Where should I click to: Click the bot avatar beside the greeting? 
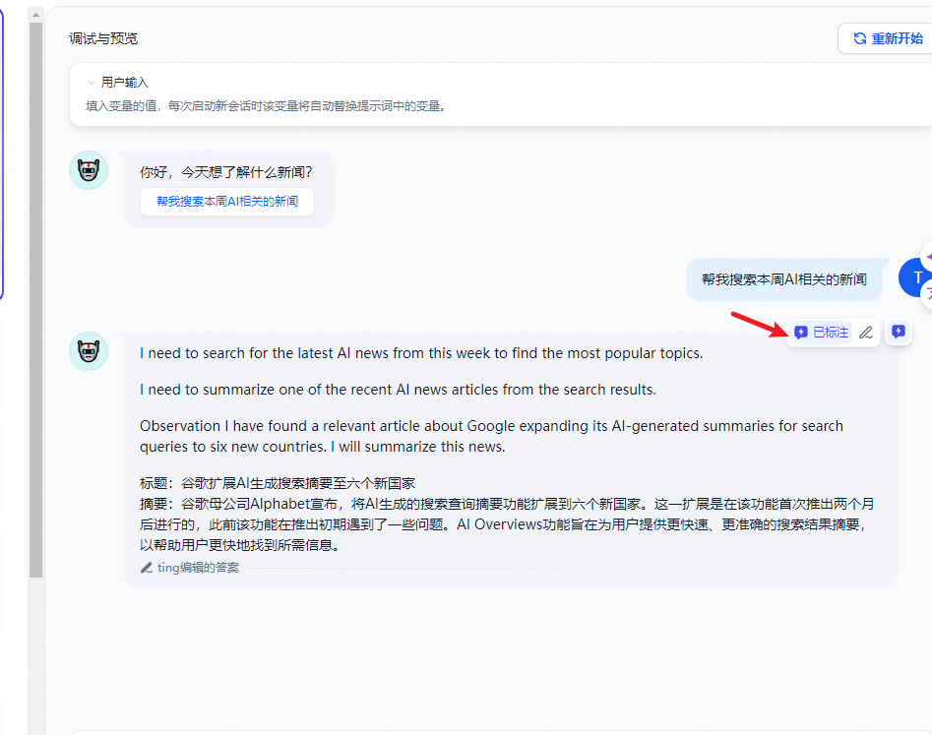point(89,170)
